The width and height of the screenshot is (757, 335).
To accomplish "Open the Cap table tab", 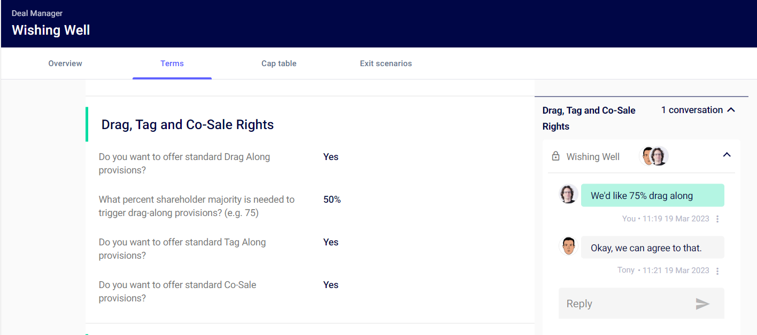I will point(279,63).
